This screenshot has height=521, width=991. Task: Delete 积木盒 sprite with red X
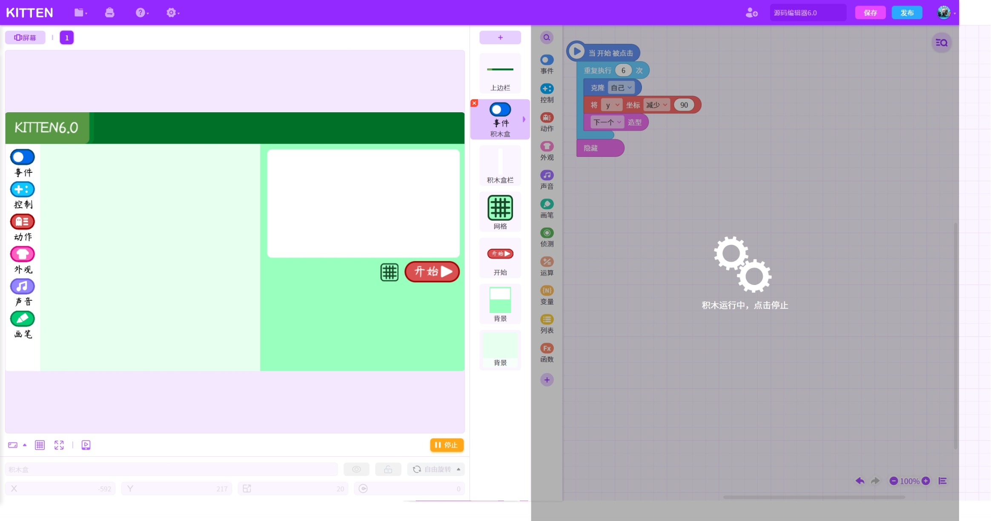(x=474, y=103)
